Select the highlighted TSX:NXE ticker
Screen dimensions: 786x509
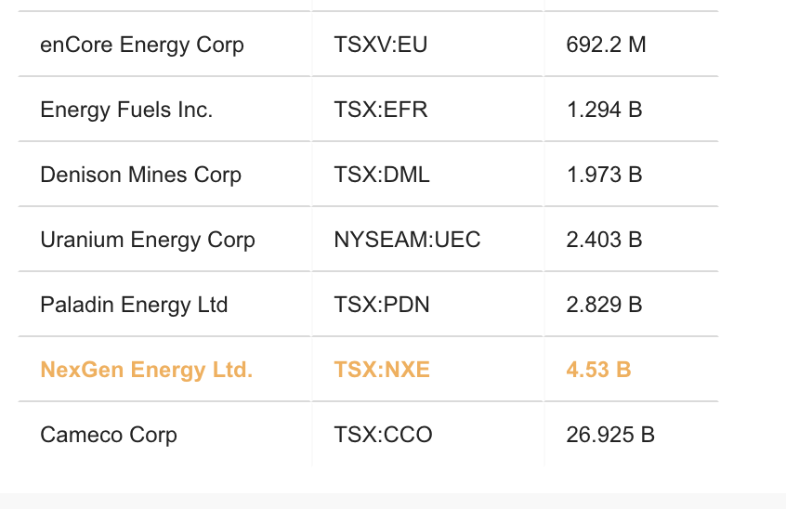pyautogui.click(x=382, y=370)
